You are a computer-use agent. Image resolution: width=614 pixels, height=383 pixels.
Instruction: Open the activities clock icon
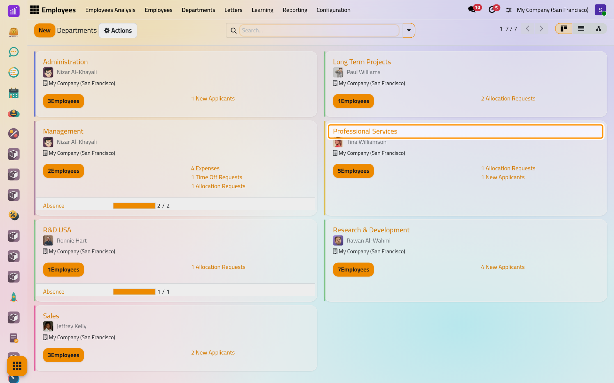click(x=492, y=10)
